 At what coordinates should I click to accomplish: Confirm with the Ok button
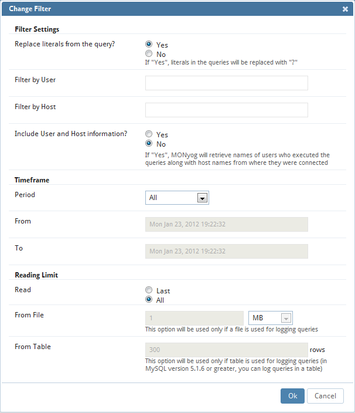coord(292,396)
